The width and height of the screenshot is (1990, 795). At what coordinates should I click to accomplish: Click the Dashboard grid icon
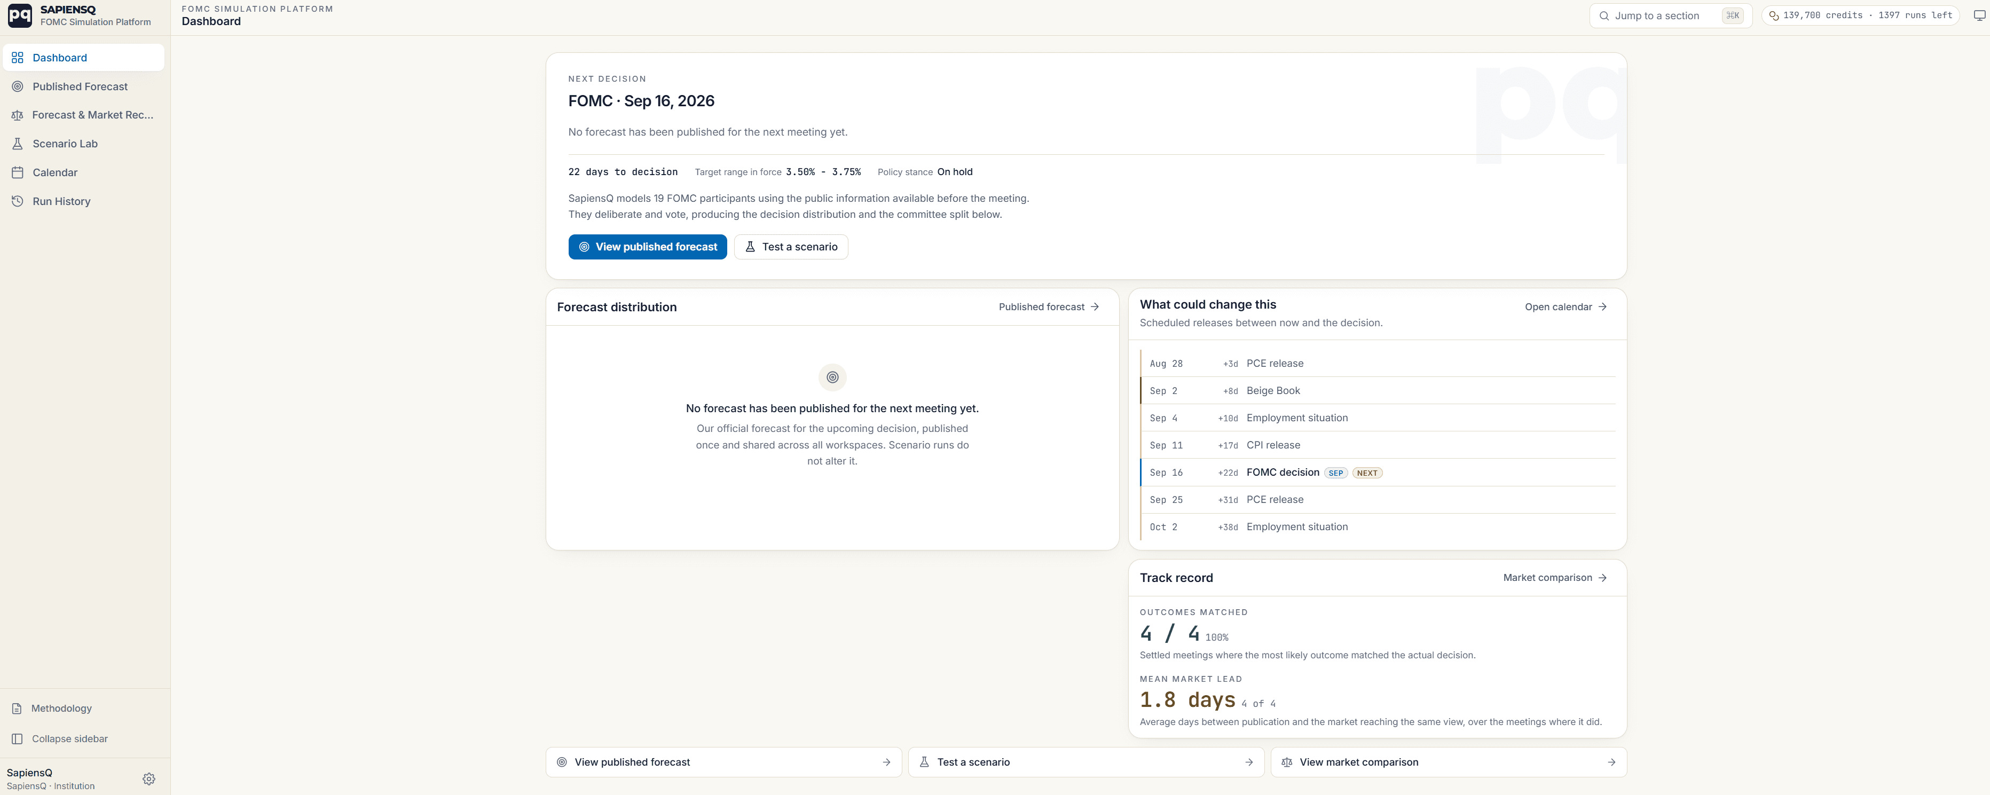coord(18,57)
